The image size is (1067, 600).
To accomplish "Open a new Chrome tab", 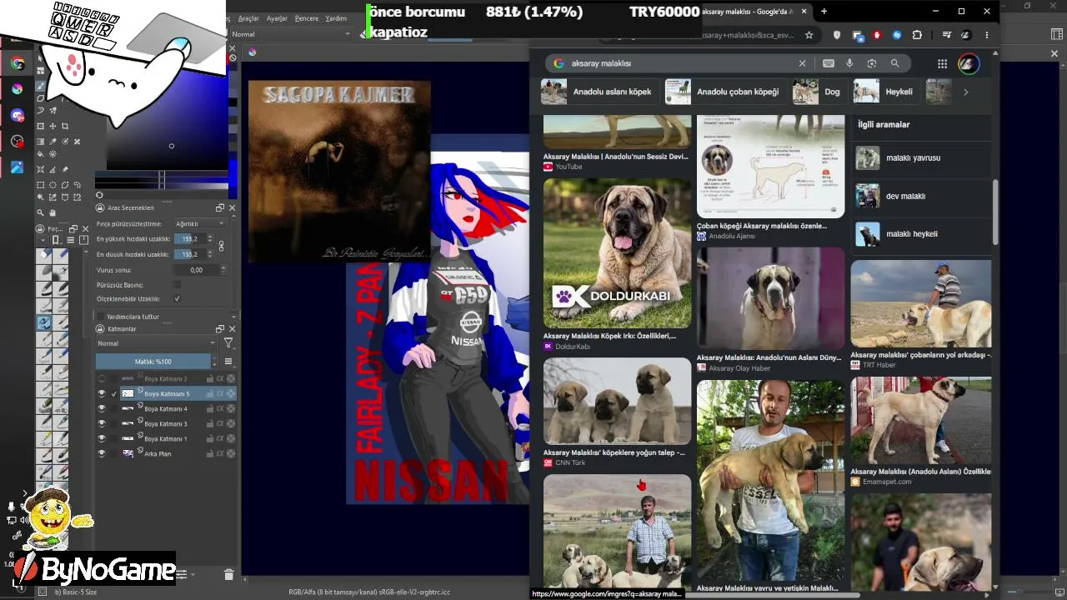I will click(x=824, y=11).
